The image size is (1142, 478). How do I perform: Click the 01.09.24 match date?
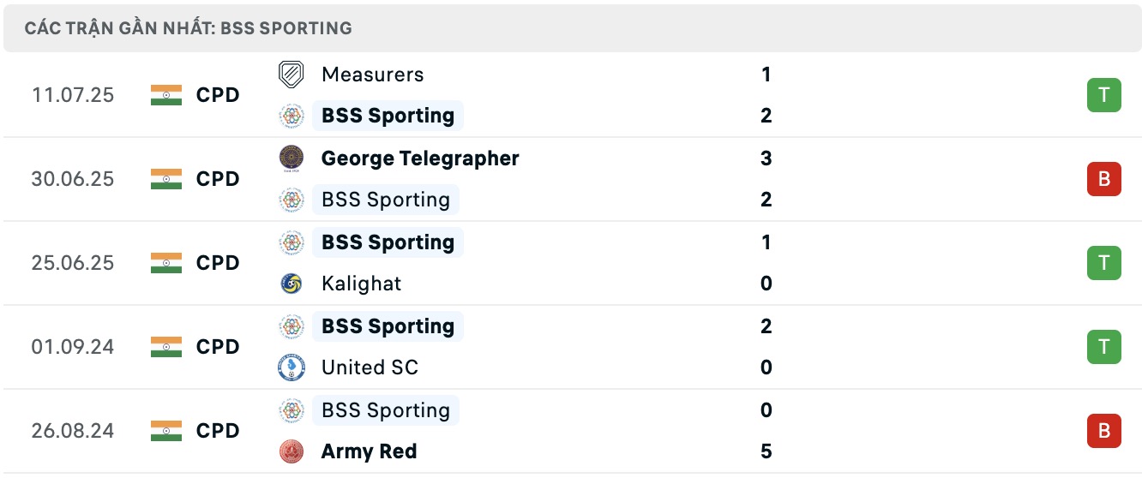(x=73, y=347)
